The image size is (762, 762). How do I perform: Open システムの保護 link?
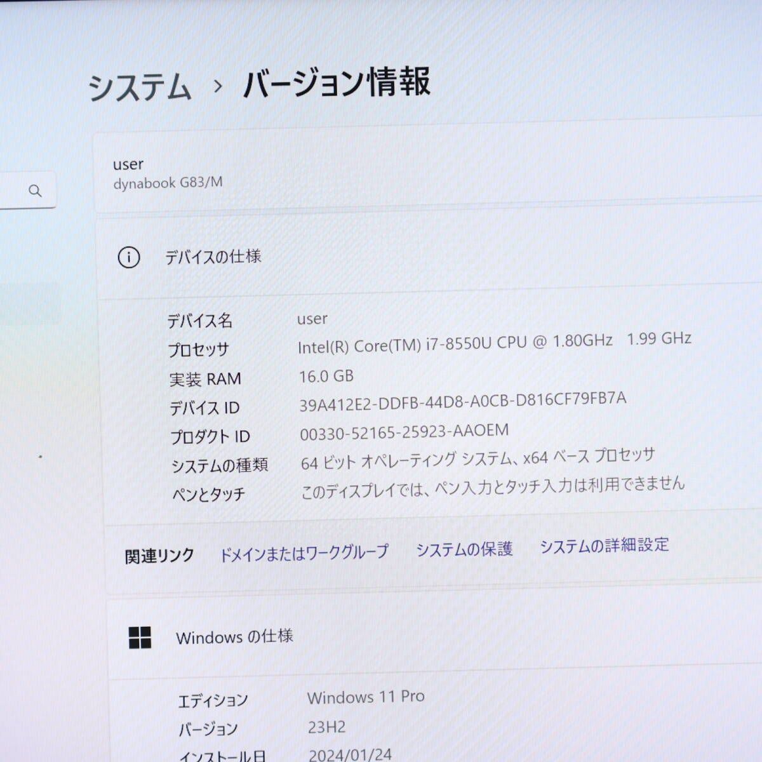[464, 549]
